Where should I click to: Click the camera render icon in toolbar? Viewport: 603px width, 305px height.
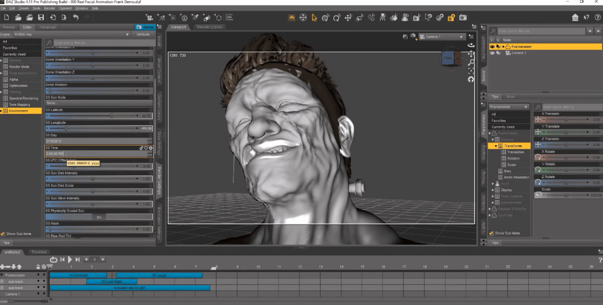click(463, 18)
